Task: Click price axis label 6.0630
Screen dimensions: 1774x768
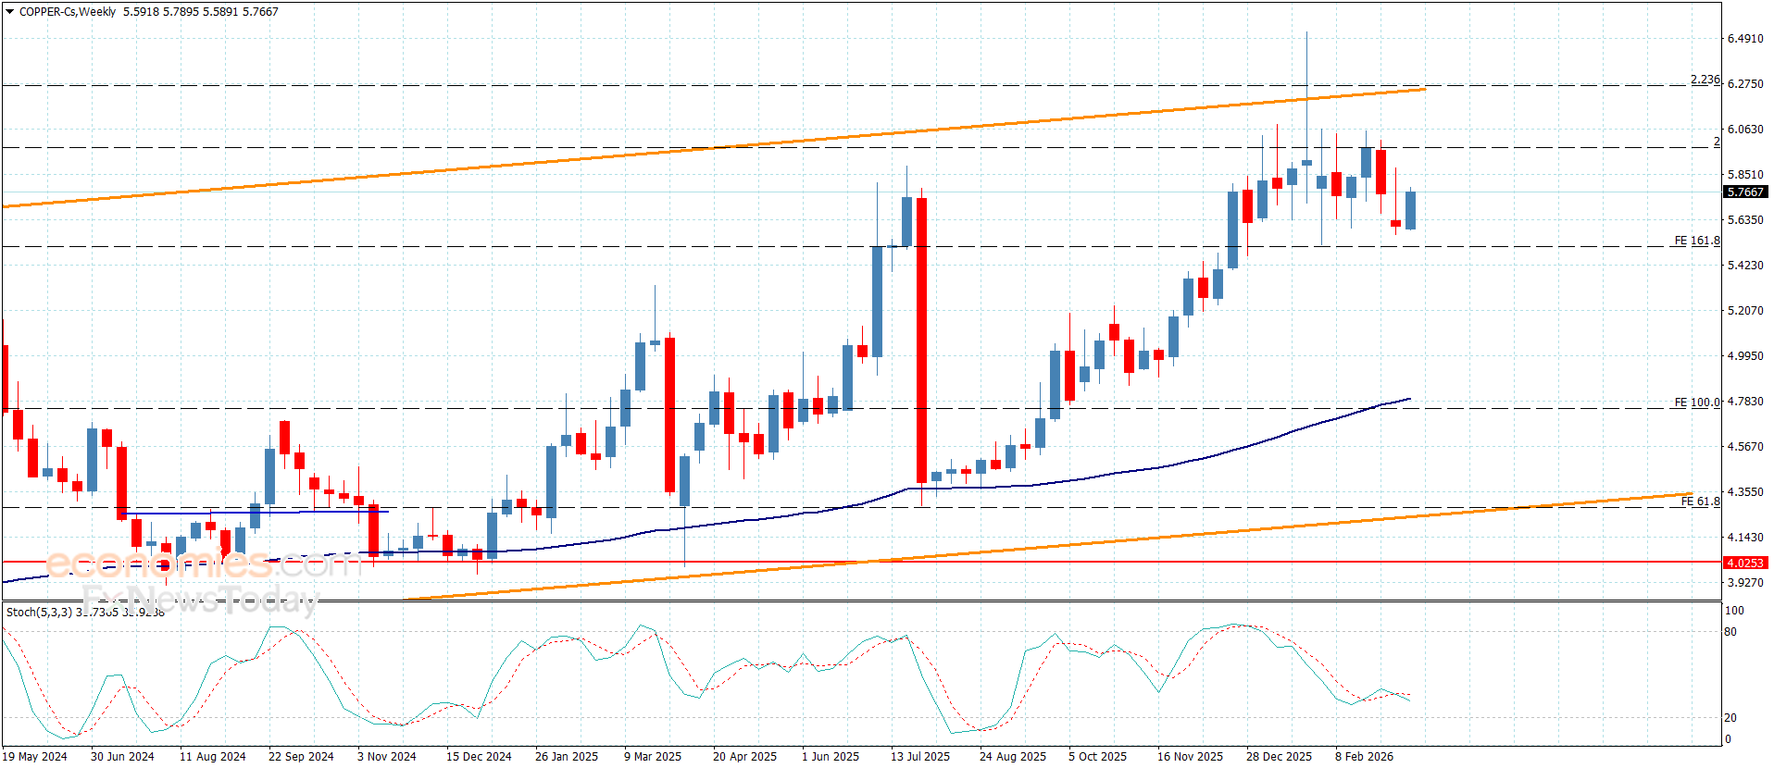Action: tap(1745, 130)
